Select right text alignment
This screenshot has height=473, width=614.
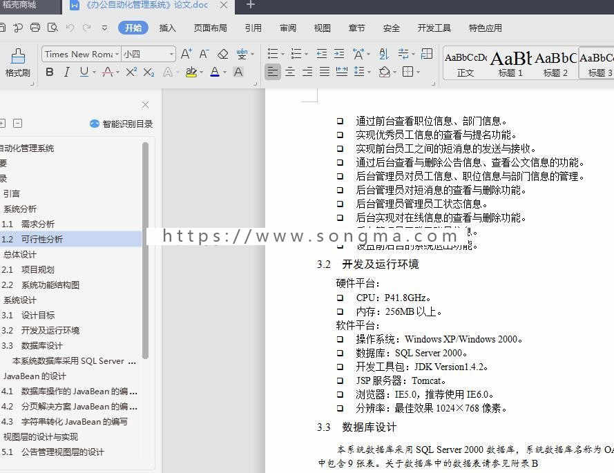[x=307, y=72]
